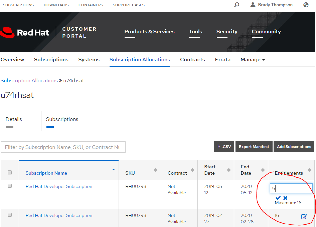The width and height of the screenshot is (316, 227).
Task: Click the subscription filter input field
Action: tap(63, 147)
